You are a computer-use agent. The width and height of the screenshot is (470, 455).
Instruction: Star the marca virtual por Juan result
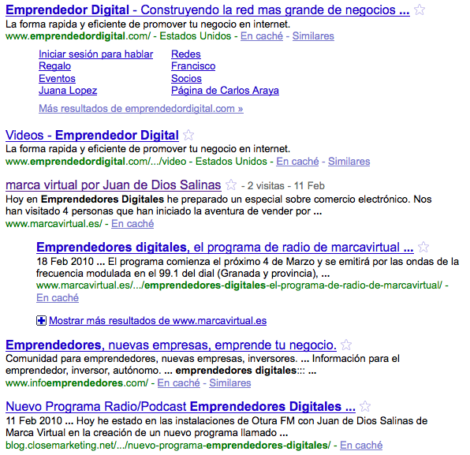click(x=231, y=185)
